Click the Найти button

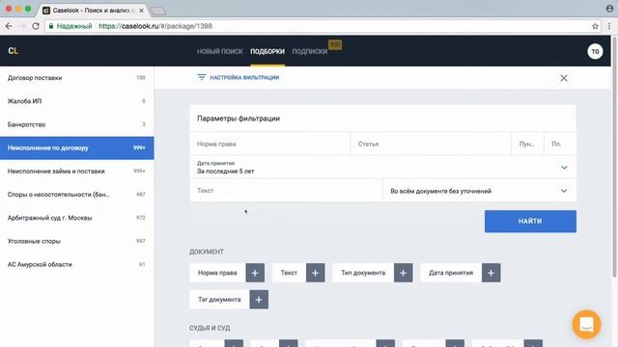[530, 221]
